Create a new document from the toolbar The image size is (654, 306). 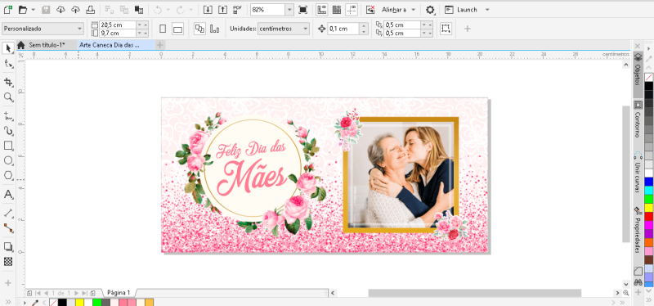(7, 9)
